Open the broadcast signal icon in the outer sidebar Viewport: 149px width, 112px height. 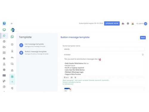[x=4, y=81]
